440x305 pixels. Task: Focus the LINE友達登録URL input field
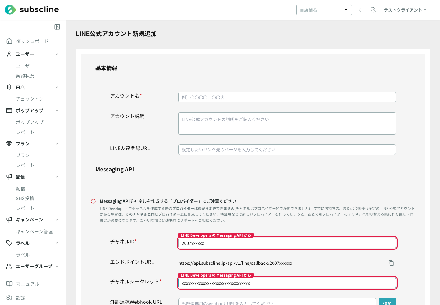pyautogui.click(x=287, y=149)
